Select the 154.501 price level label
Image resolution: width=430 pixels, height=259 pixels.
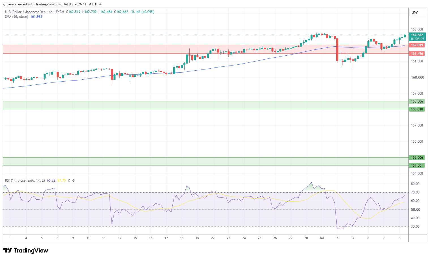coord(417,166)
